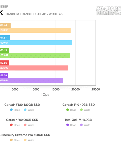The height and width of the screenshot is (146, 121).
Task: Click the Mercury Extreme Pro Read orange dot
Action: pos(11,140)
